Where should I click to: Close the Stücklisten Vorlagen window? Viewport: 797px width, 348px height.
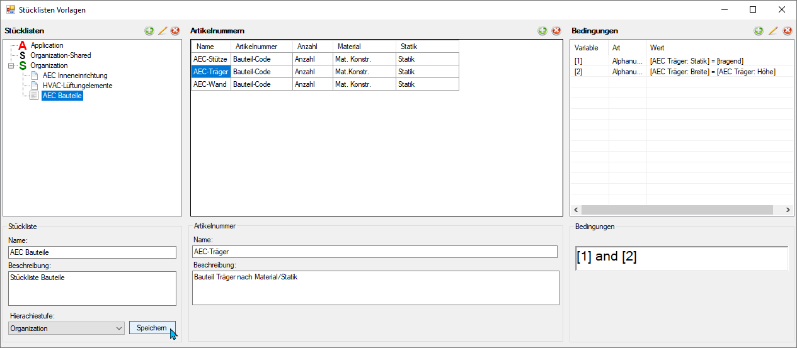(x=782, y=9)
